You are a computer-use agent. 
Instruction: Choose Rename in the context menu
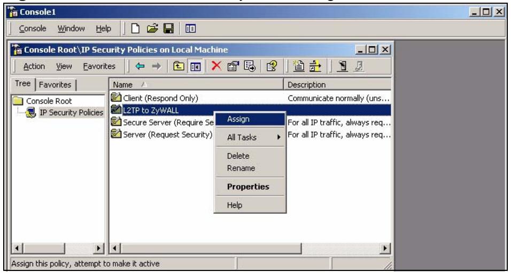coord(250,168)
